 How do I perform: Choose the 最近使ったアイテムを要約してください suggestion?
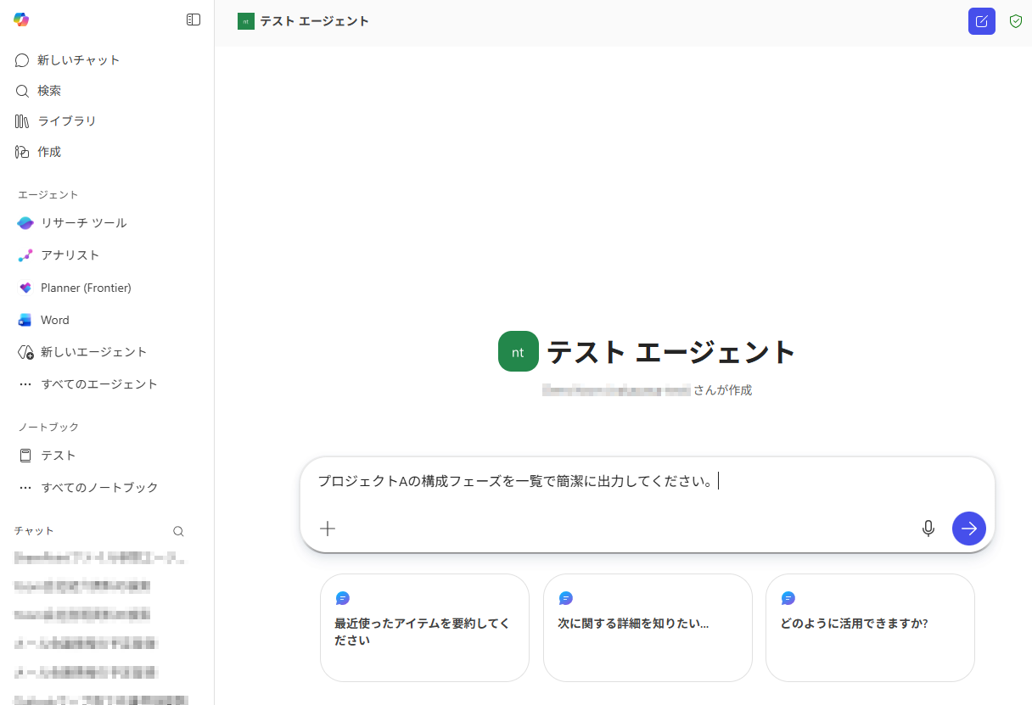(x=424, y=627)
